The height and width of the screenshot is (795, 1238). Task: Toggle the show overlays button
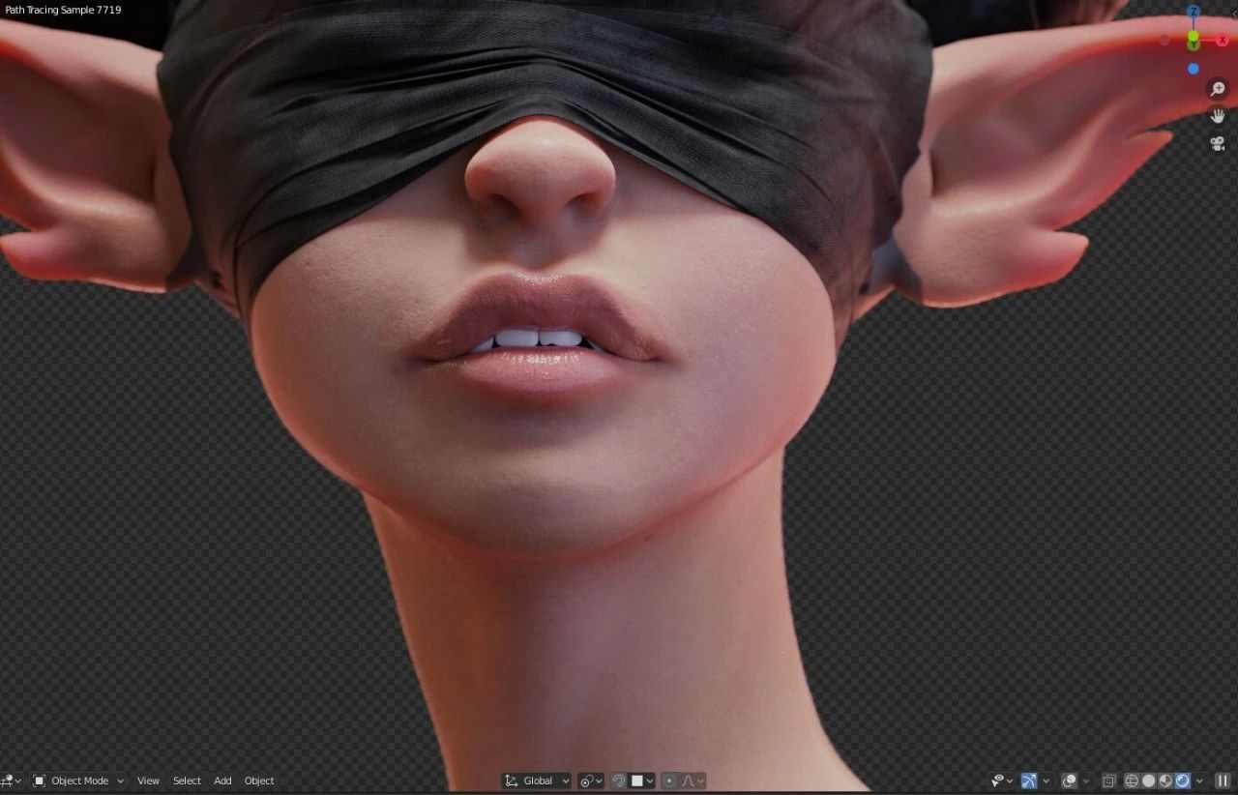(1069, 780)
